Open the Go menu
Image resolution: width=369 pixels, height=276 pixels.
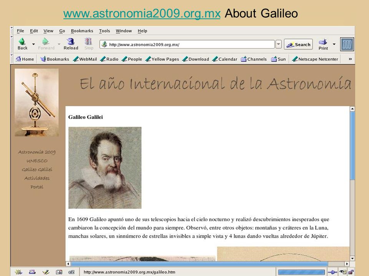(62, 31)
